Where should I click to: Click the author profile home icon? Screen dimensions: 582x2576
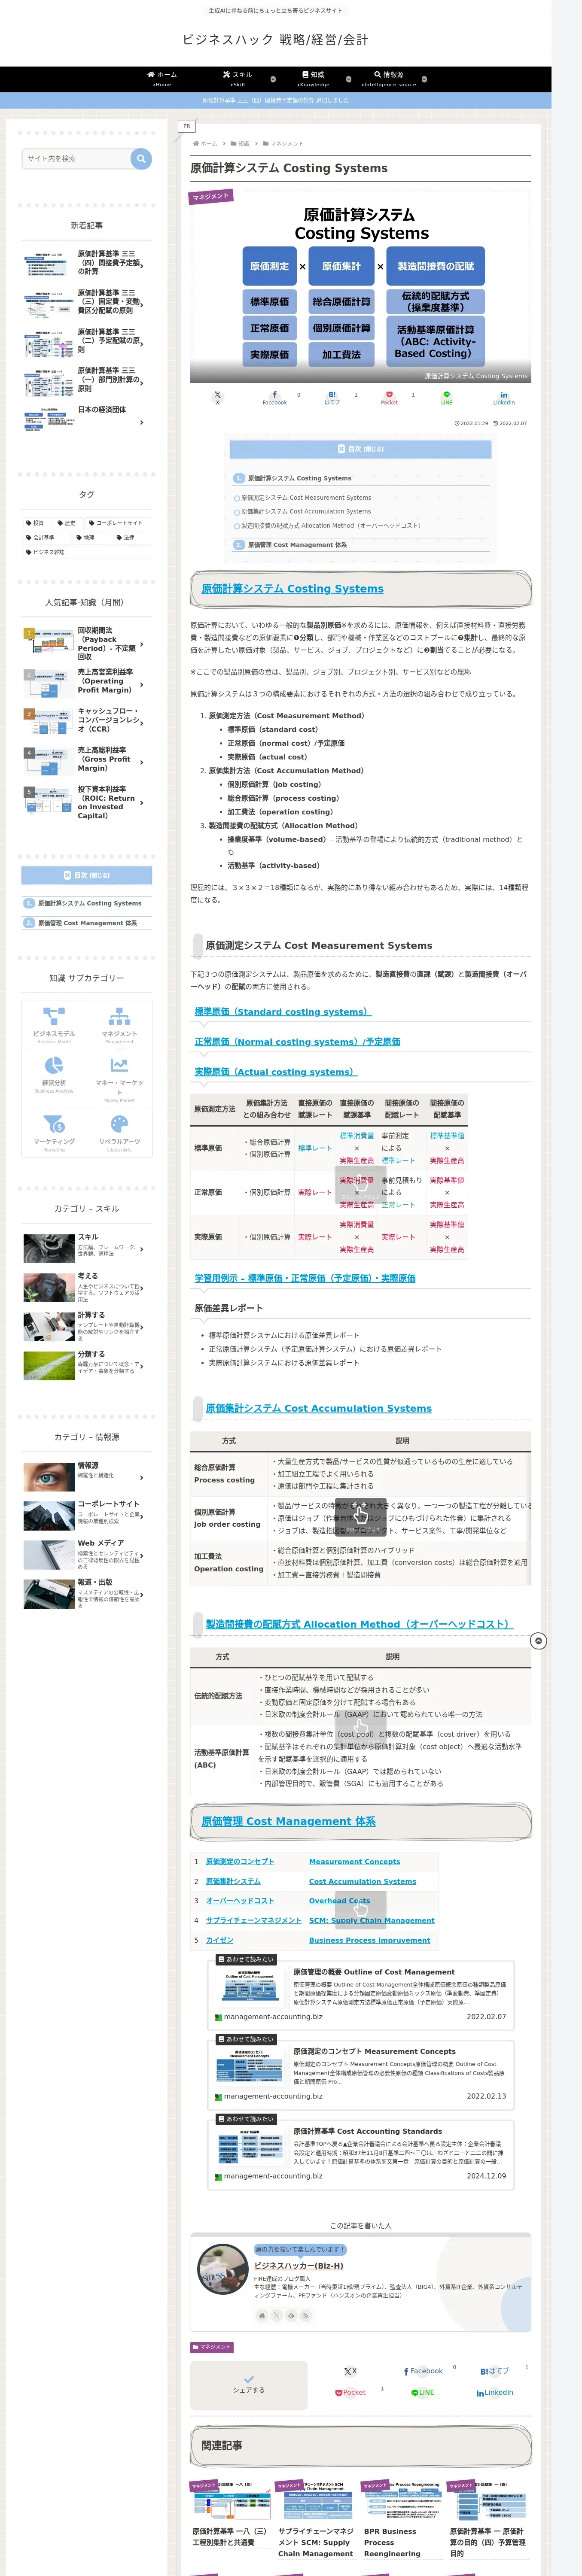(x=262, y=2315)
